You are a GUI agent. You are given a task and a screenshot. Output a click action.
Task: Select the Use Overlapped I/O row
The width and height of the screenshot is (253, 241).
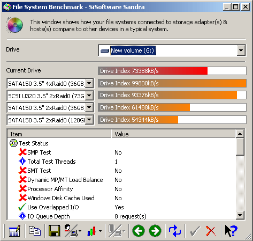coord(121,207)
